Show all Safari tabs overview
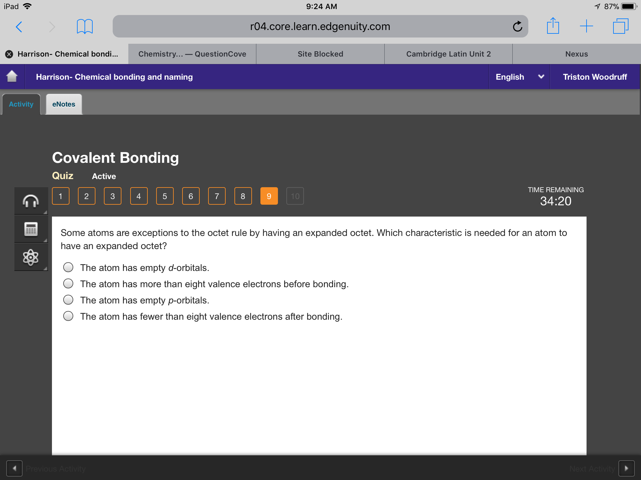 point(621,26)
